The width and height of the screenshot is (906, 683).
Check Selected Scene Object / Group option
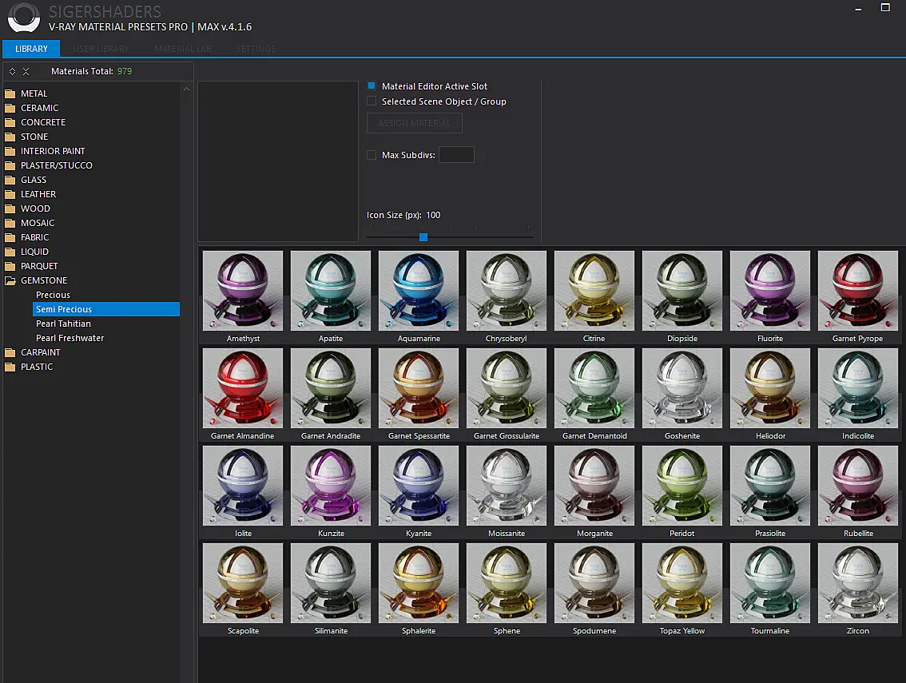coord(372,101)
